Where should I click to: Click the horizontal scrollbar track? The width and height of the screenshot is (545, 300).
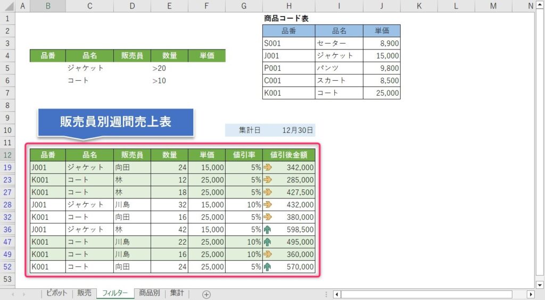tap(426, 294)
